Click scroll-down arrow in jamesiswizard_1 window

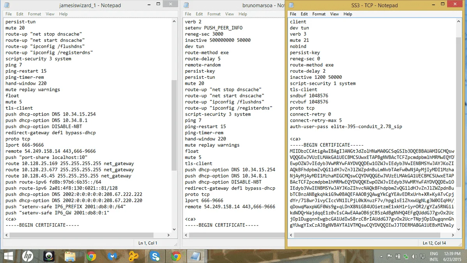pos(174,229)
